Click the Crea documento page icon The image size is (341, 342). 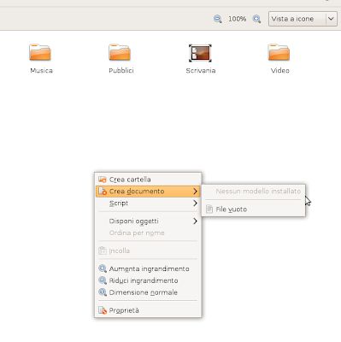[103, 192]
